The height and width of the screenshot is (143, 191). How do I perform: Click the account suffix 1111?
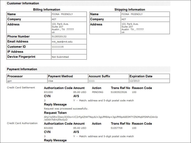(x=91, y=81)
